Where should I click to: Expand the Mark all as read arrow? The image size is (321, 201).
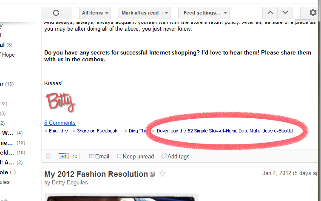tap(166, 13)
